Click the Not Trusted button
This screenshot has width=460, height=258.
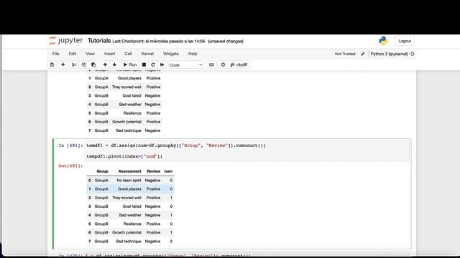tap(345, 54)
